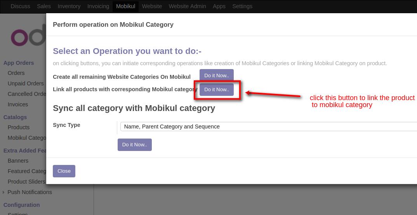Open the Invoicing menu
The image size is (417, 215).
coord(98,6)
